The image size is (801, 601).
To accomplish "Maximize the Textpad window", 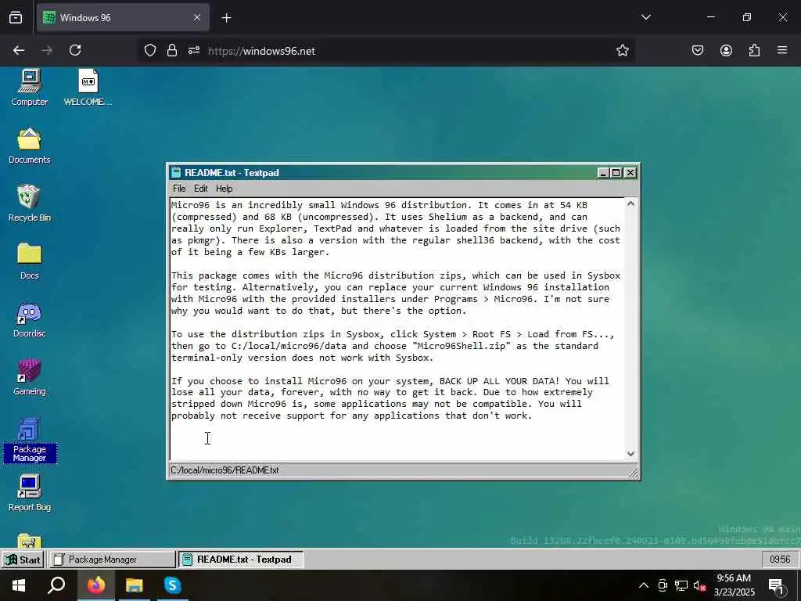I will [616, 173].
